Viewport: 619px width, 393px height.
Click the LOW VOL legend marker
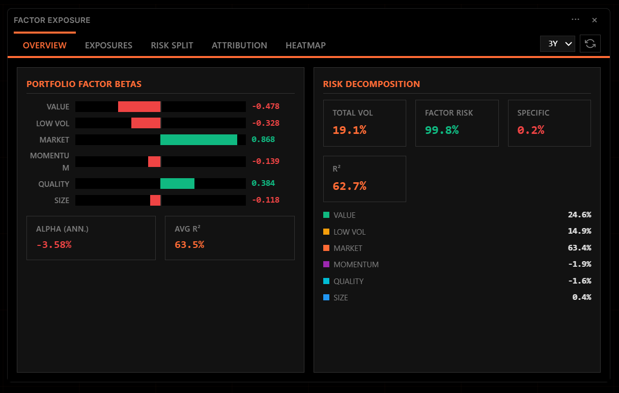click(x=326, y=232)
